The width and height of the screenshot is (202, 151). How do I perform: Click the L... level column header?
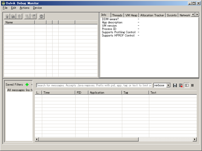pyautogui.click(x=38, y=93)
